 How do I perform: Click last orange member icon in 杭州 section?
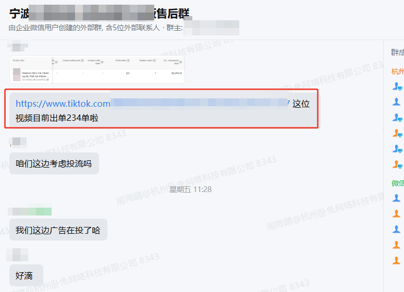click(x=397, y=164)
